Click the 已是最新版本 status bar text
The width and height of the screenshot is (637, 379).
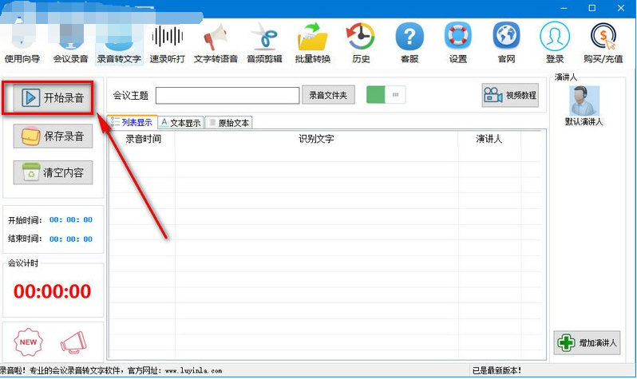pos(497,370)
